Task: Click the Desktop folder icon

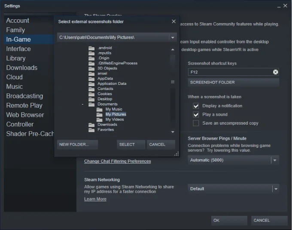Action: pyautogui.click(x=91, y=99)
